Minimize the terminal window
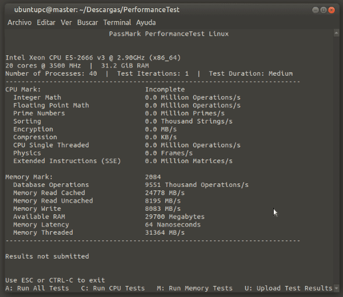The image size is (343, 297). coord(316,10)
